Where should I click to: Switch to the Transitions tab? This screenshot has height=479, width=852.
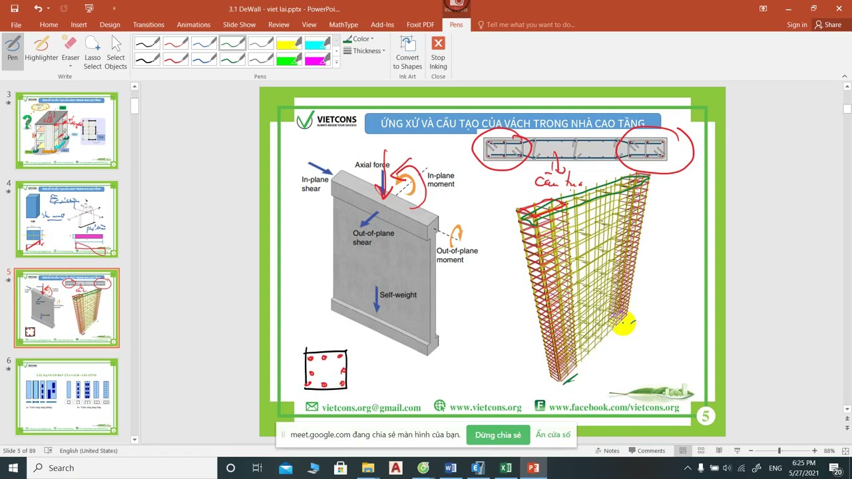[x=148, y=25]
